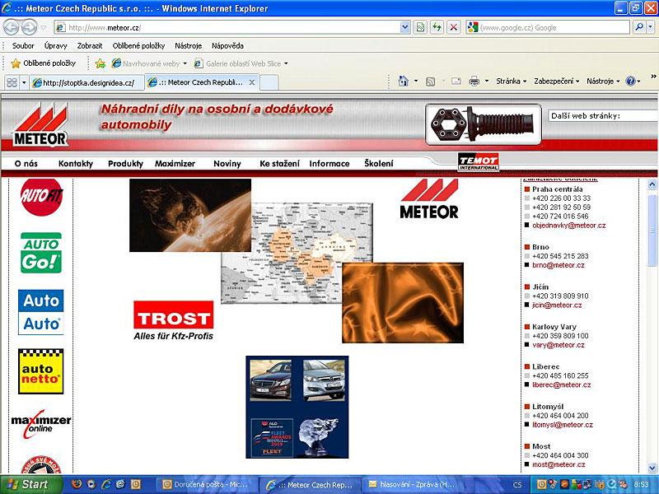Screen dimensions: 659x494
Task: Open the Další web stránky dropdown
Action: point(603,115)
